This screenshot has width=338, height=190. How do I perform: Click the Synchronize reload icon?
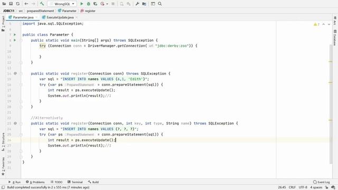[17, 4]
